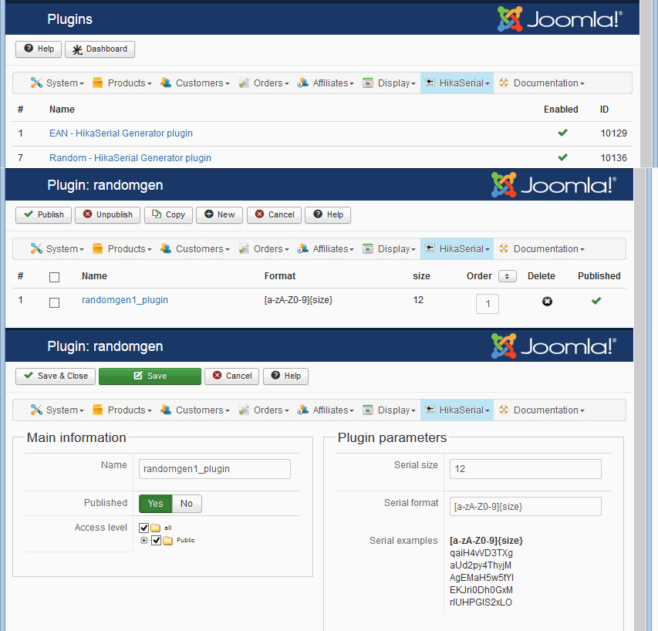Screen dimensions: 658x631
Task: Open Dashboard from the Plugins page toolbar
Action: pyautogui.click(x=100, y=49)
